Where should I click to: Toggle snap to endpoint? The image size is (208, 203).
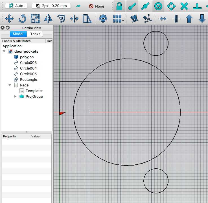point(132,6)
